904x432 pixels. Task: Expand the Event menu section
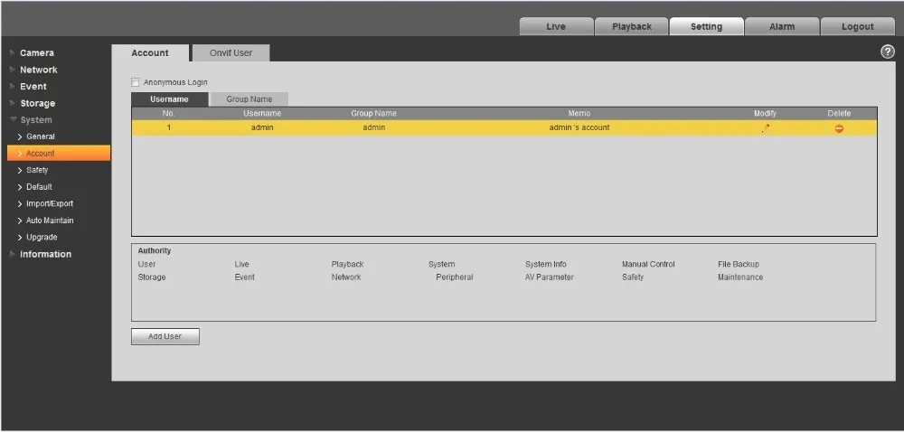pyautogui.click(x=33, y=87)
